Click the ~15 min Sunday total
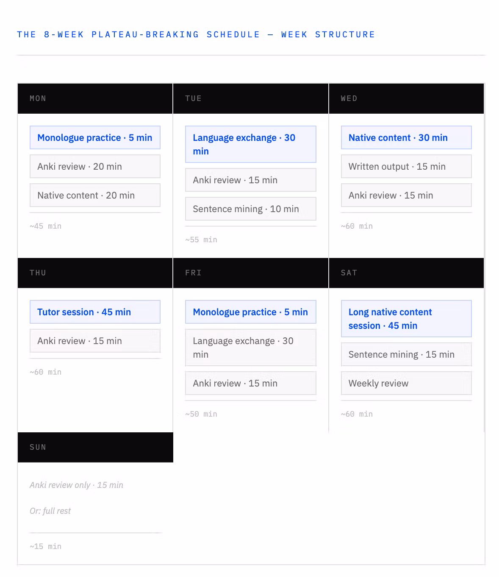The height and width of the screenshot is (577, 499). [x=46, y=546]
